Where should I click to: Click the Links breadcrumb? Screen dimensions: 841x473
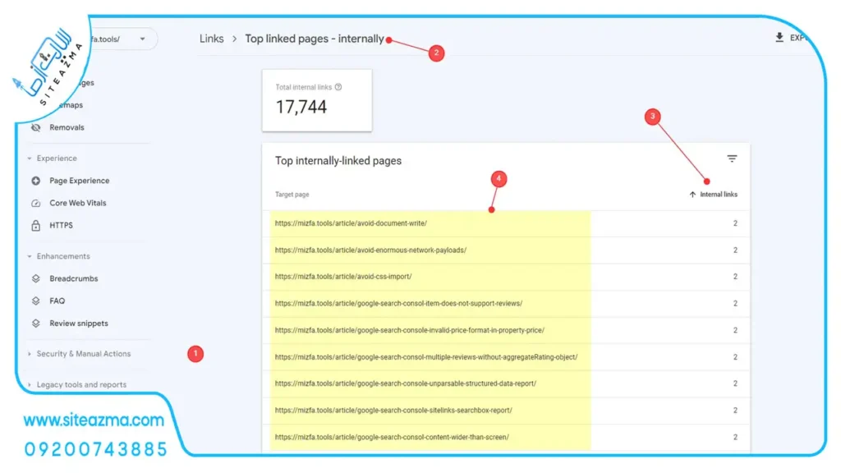pyautogui.click(x=211, y=39)
